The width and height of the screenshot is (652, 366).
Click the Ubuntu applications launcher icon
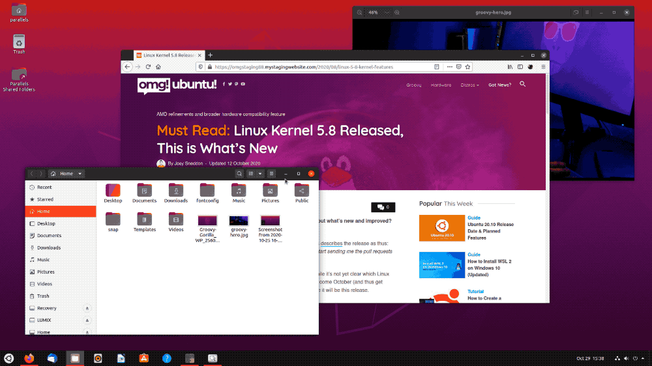pyautogui.click(x=8, y=358)
